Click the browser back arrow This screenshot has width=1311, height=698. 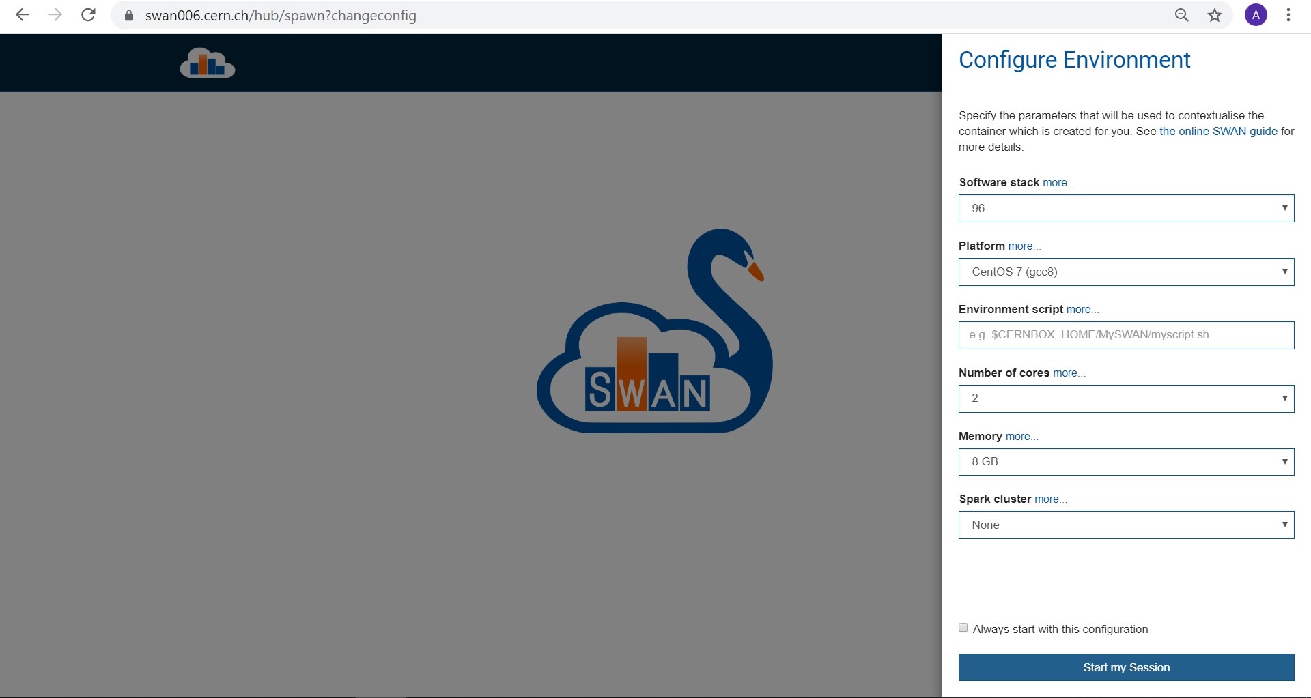point(23,15)
